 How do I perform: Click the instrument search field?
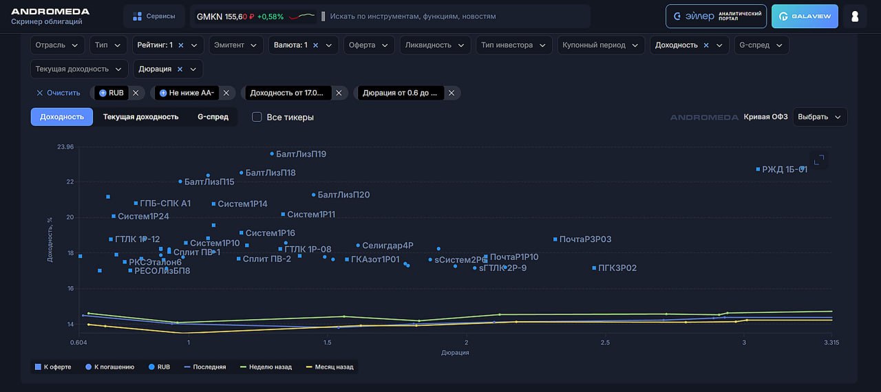click(454, 17)
